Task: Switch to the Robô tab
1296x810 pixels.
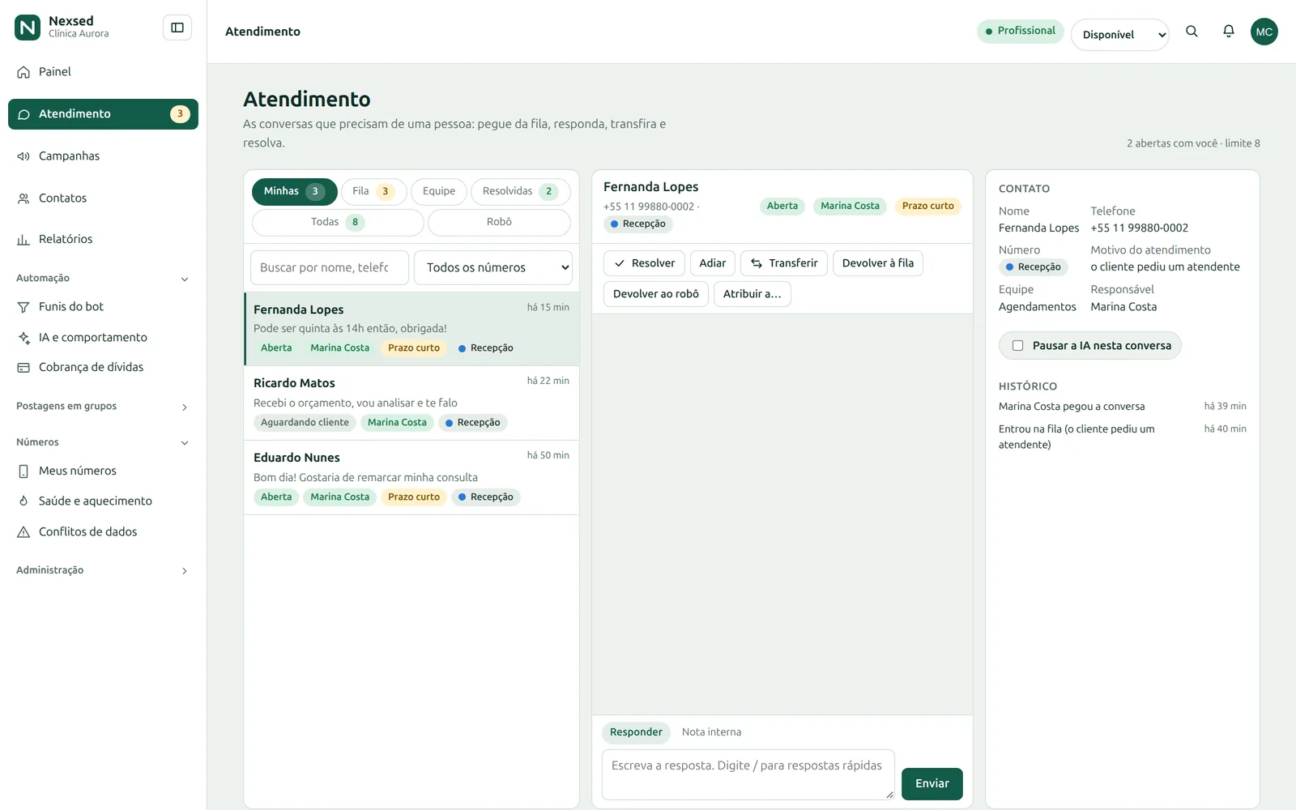Action: 499,223
